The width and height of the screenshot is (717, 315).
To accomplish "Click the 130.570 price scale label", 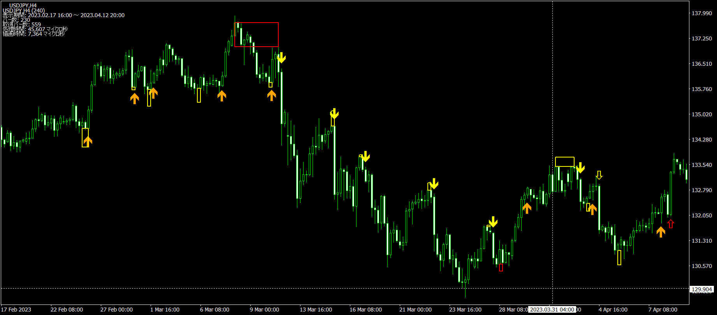I will 701,266.
